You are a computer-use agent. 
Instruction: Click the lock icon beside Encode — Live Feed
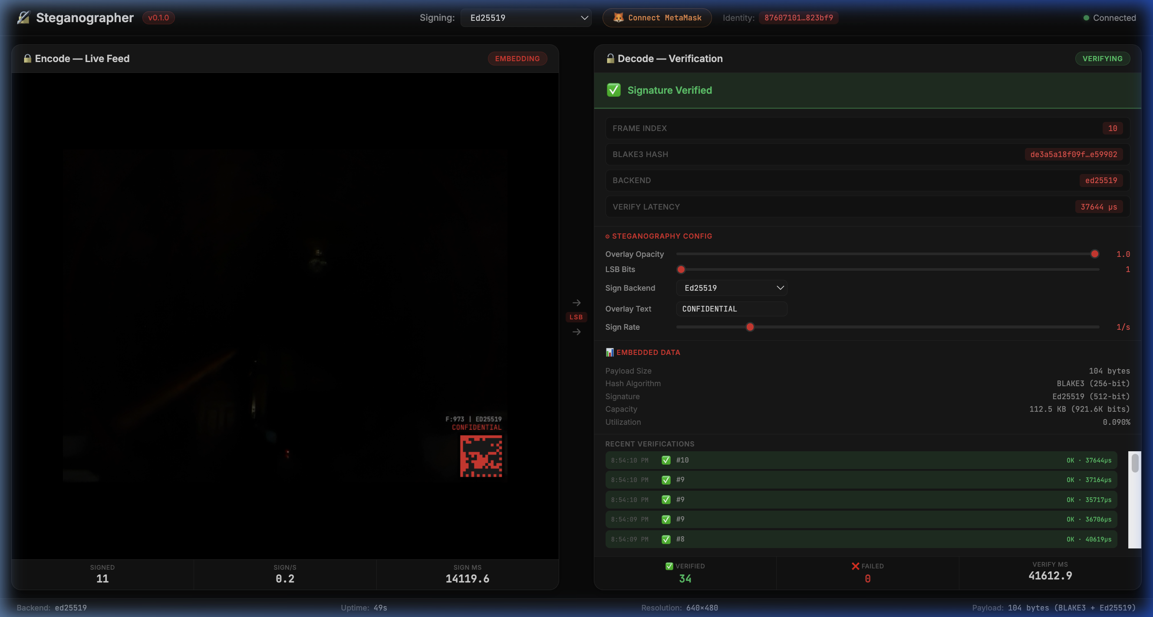tap(27, 59)
